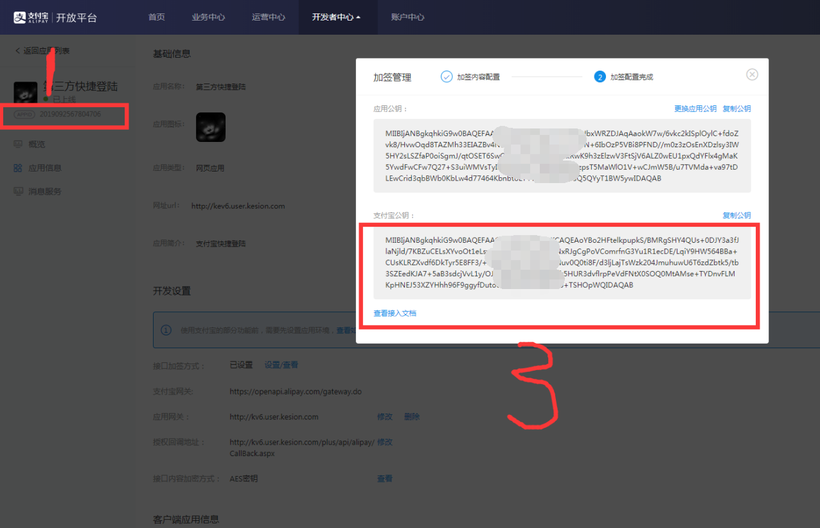
Task: Click the step 2 circle 加签配置完成
Action: coord(600,77)
